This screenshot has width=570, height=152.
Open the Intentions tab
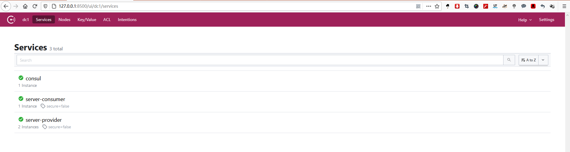point(127,20)
